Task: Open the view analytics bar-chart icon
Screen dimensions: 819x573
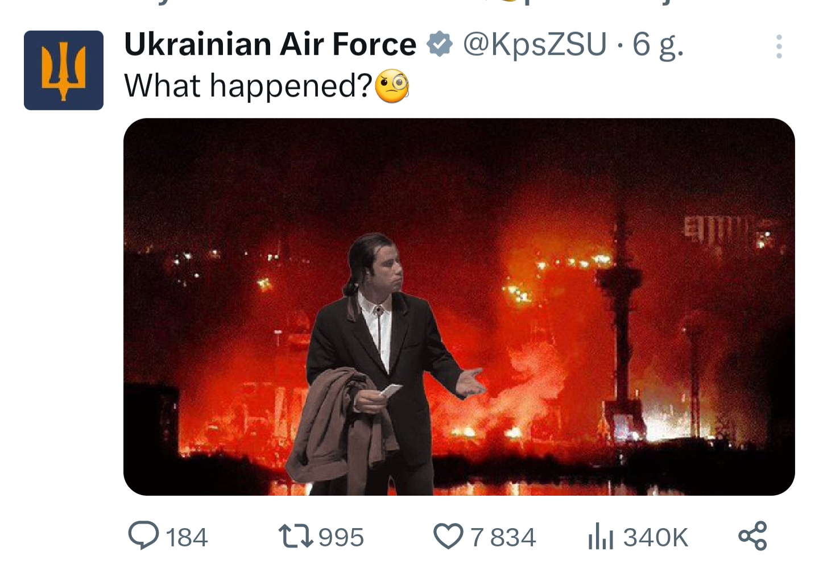Action: pos(601,537)
